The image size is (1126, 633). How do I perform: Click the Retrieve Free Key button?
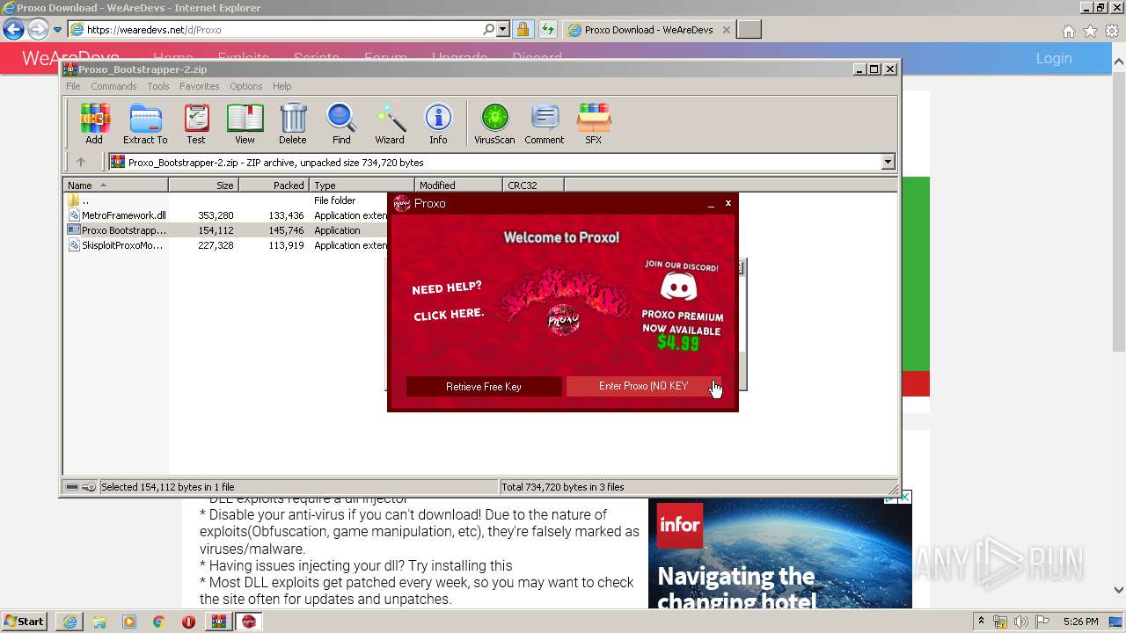(484, 386)
